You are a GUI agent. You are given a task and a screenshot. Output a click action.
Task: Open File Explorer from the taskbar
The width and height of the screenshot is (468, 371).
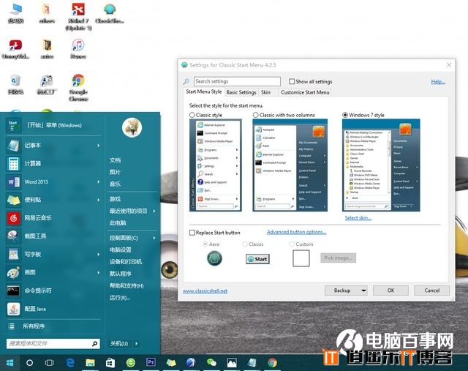tap(90, 363)
